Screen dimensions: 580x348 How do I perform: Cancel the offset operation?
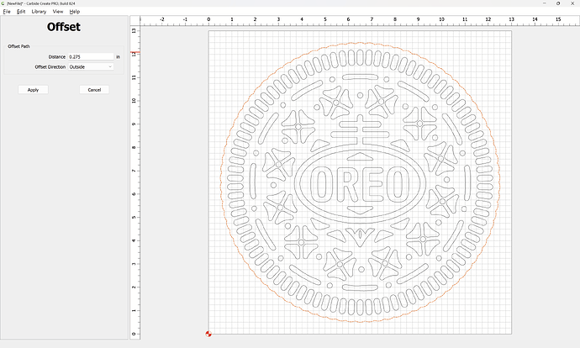94,89
